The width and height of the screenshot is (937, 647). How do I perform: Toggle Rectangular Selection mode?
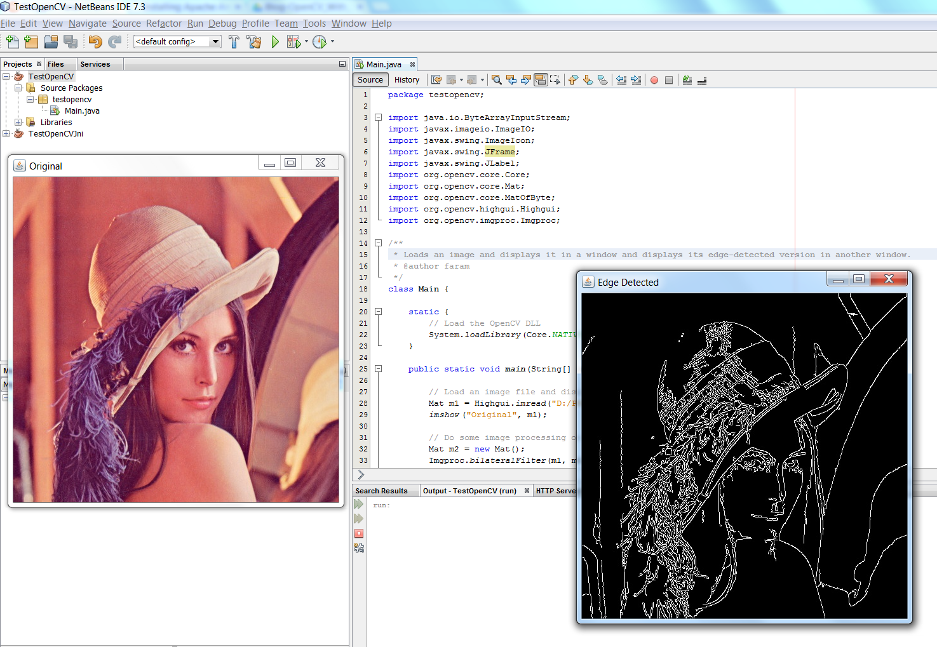[555, 79]
